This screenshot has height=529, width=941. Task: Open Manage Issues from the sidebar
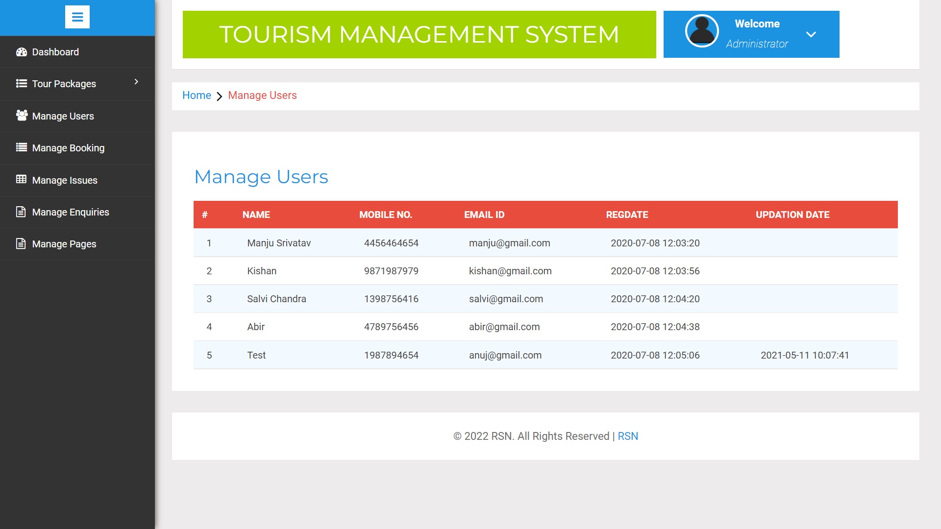click(x=64, y=180)
